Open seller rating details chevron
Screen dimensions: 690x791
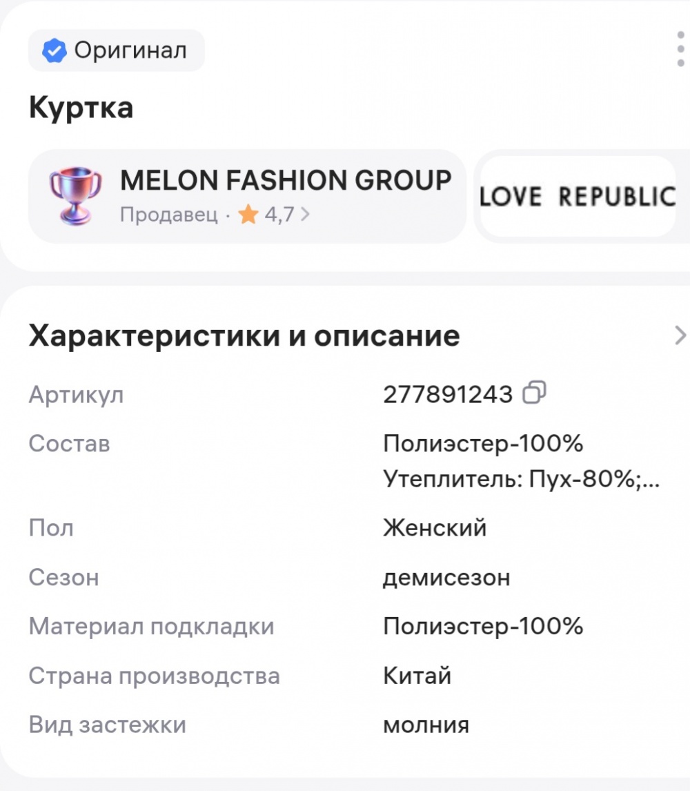click(306, 215)
